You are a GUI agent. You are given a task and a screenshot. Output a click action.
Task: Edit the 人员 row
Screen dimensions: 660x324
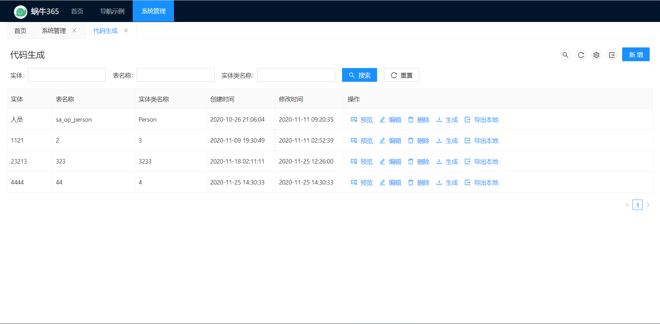[x=390, y=120]
